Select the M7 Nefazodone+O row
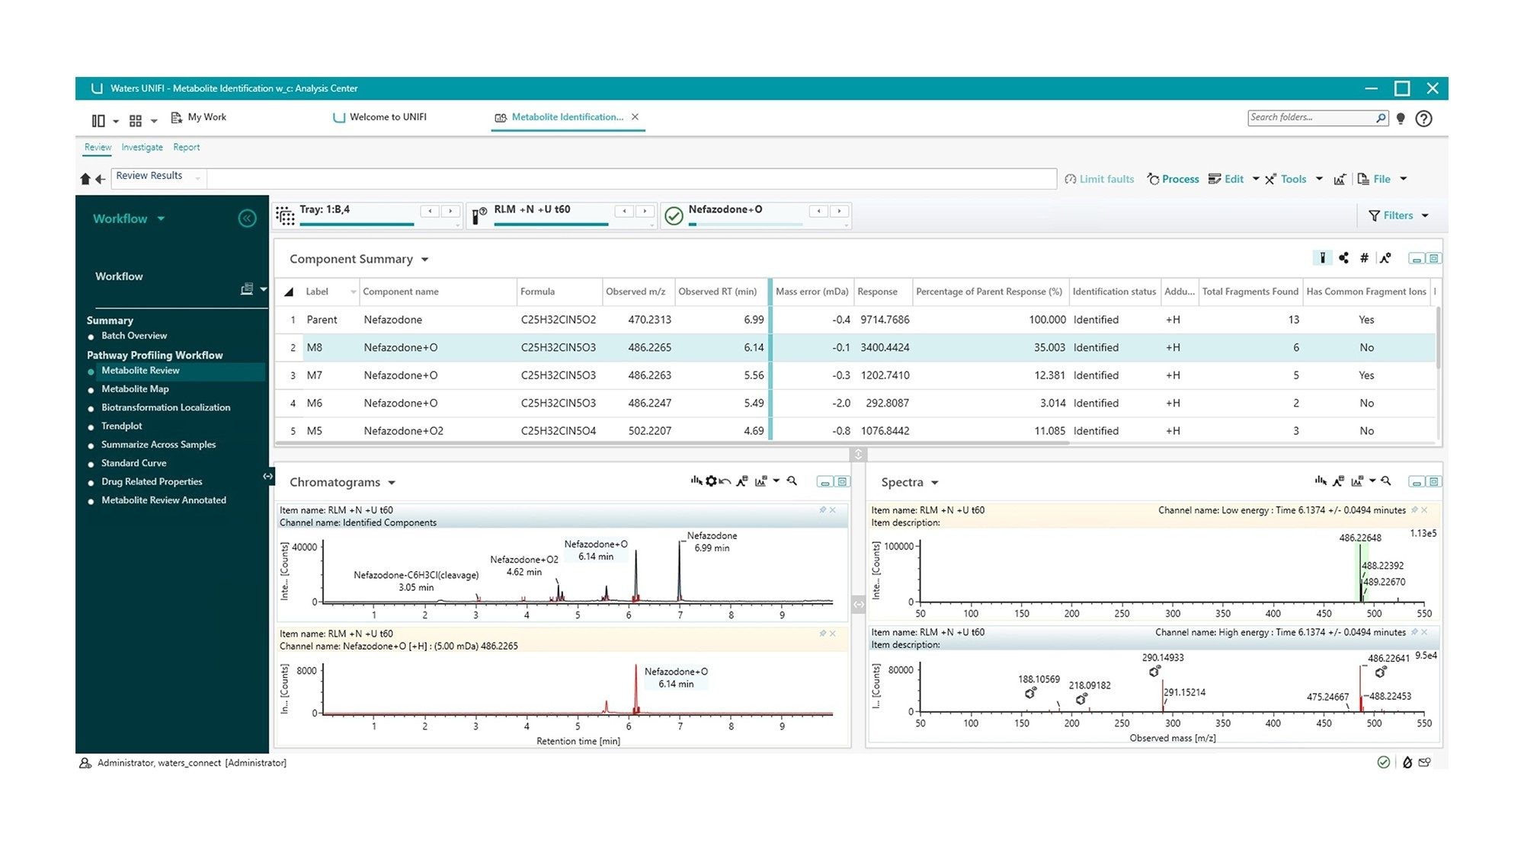 [x=855, y=375]
